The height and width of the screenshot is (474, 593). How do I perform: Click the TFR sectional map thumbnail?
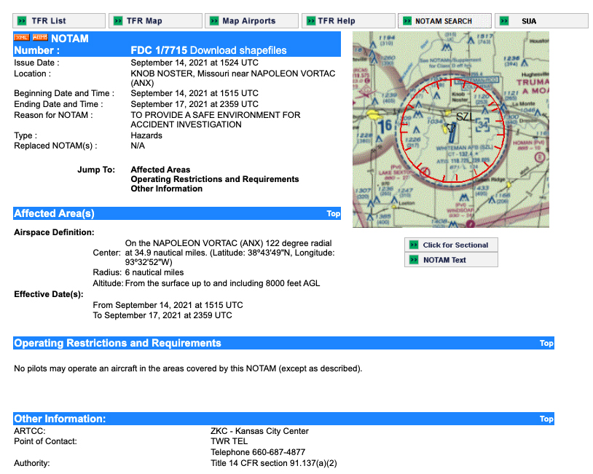click(450, 130)
